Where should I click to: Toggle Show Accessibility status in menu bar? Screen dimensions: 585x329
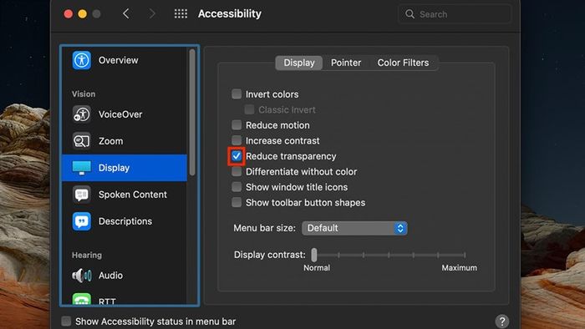pos(66,321)
